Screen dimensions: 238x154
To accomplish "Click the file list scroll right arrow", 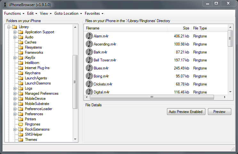I will pyautogui.click(x=225, y=97).
